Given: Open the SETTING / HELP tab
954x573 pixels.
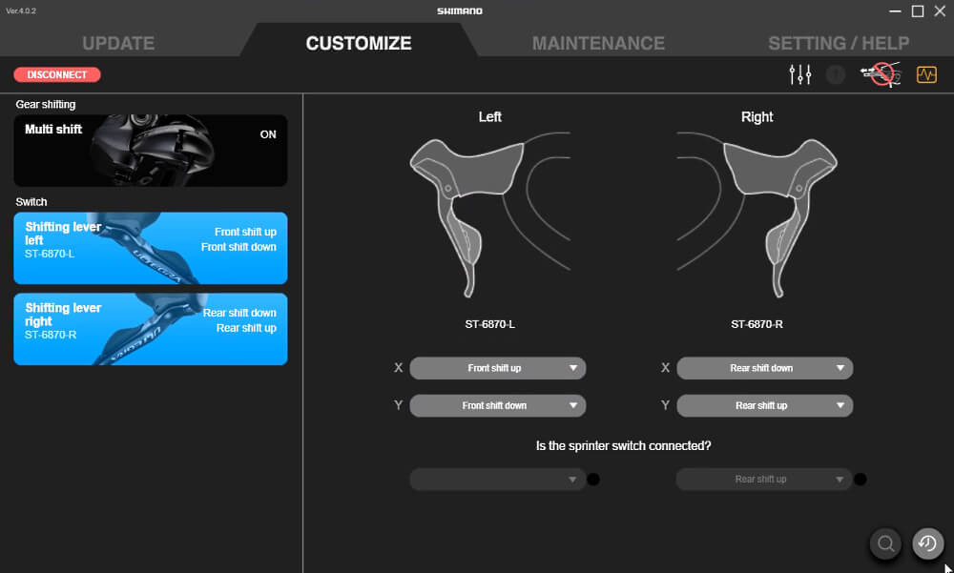Looking at the screenshot, I should (x=839, y=43).
